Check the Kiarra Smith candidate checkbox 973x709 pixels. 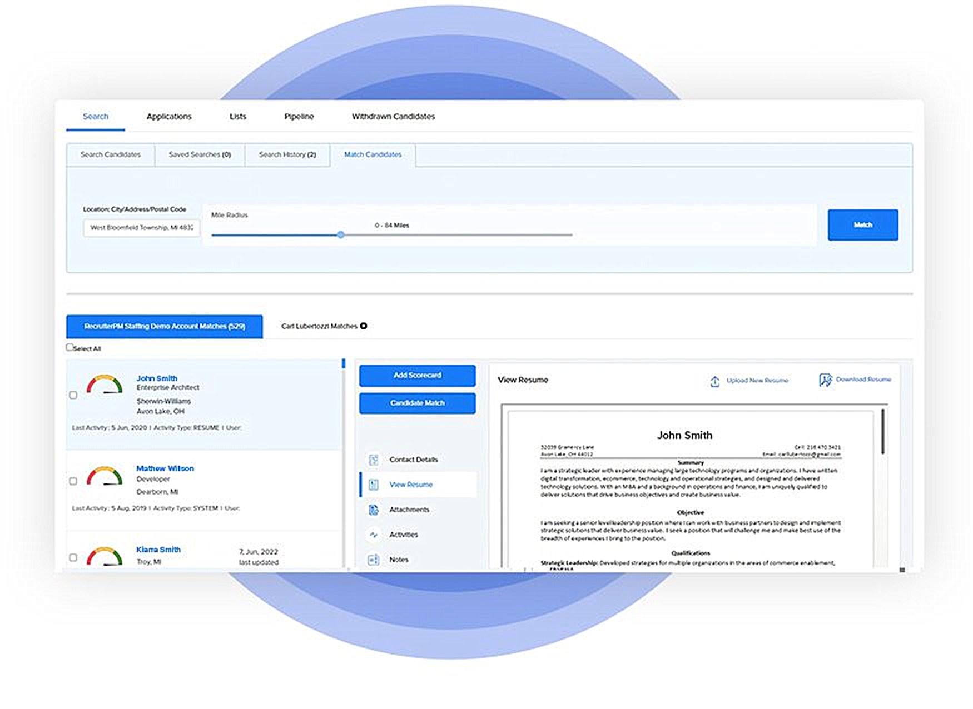click(73, 557)
